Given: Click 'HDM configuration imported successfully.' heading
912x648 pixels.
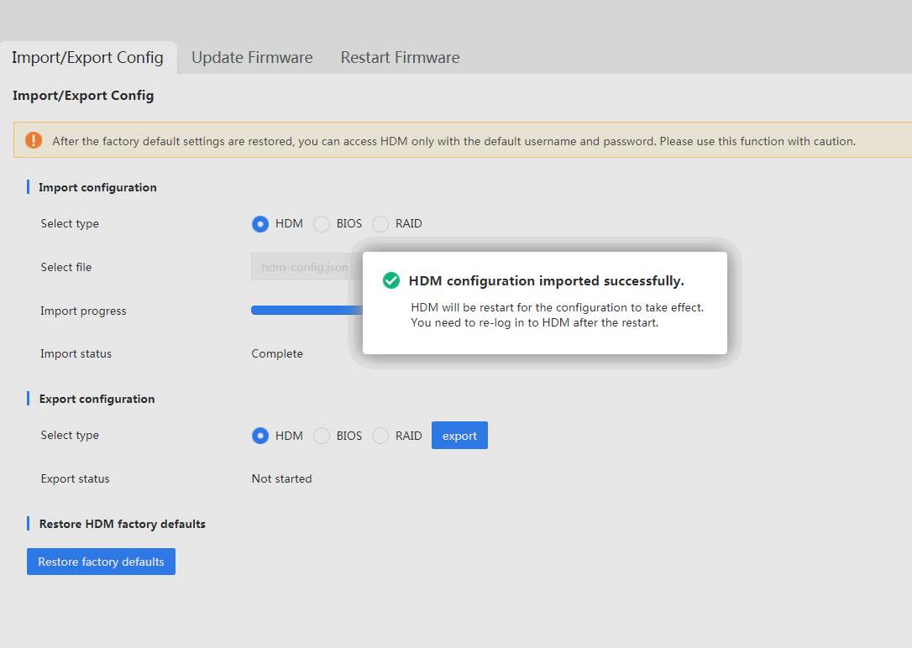Looking at the screenshot, I should (x=546, y=280).
